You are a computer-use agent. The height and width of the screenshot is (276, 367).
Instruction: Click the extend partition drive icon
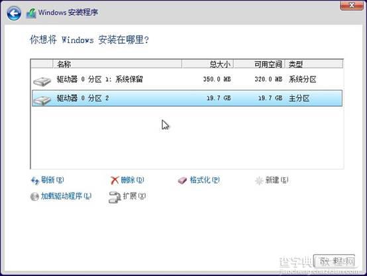pyautogui.click(x=115, y=197)
